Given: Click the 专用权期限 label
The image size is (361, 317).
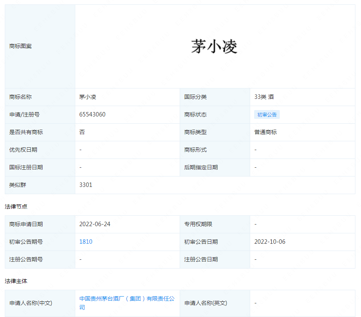Looking at the screenshot, I should click(x=198, y=224).
